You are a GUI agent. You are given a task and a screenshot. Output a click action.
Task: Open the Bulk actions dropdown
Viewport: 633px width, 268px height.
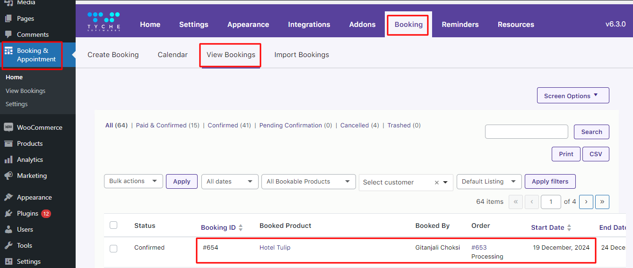pos(133,181)
